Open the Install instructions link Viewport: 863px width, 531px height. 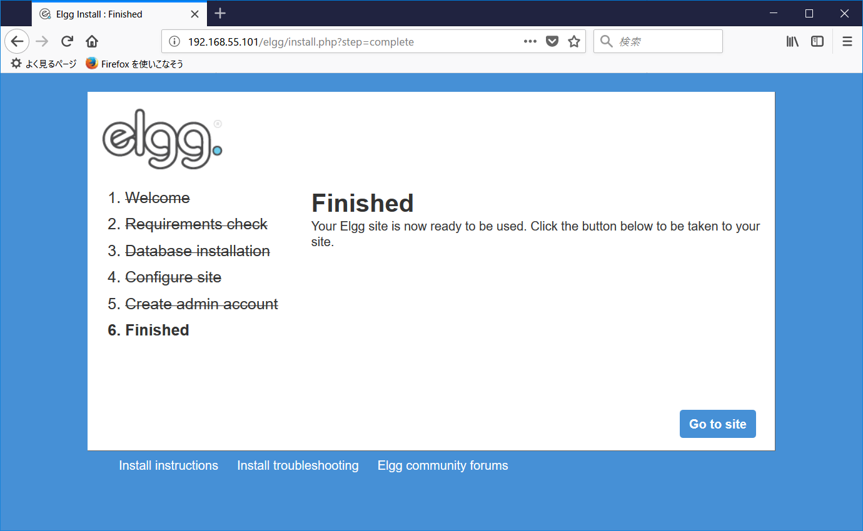click(168, 465)
